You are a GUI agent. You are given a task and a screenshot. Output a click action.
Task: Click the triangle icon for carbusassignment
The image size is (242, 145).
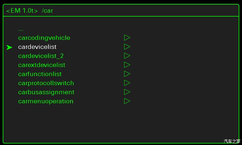pos(127,92)
